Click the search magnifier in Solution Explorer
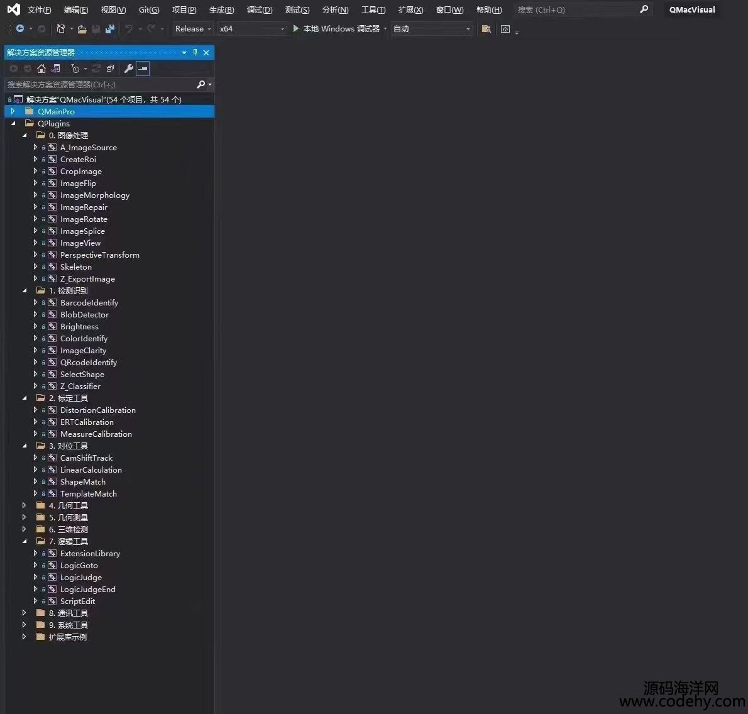The image size is (748, 714). pos(201,84)
